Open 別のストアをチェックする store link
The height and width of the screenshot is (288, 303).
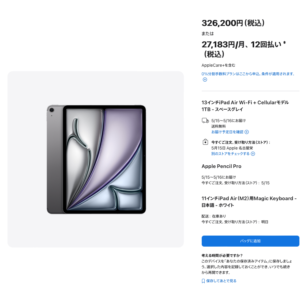tap(230, 154)
